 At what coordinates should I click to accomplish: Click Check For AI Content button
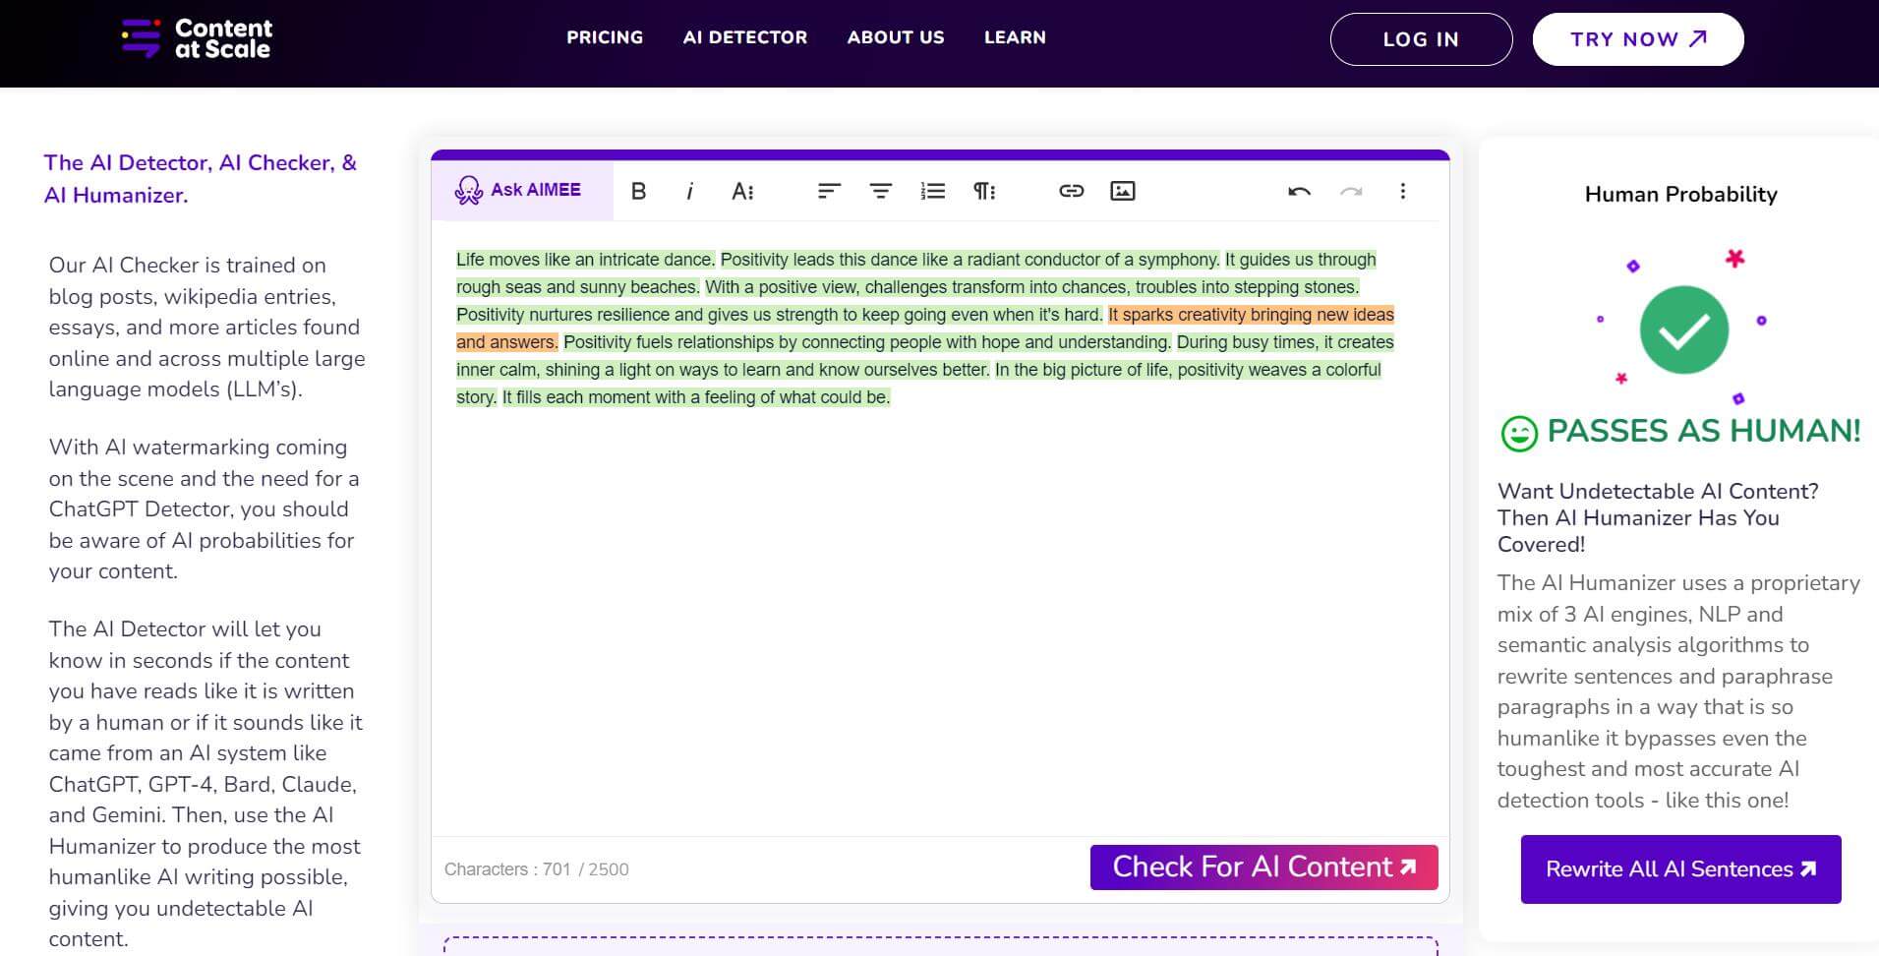point(1263,867)
